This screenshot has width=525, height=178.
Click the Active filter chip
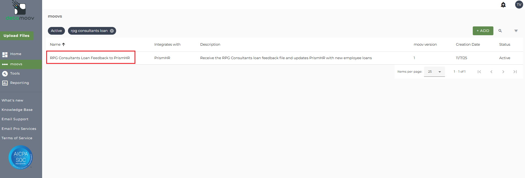(56, 31)
